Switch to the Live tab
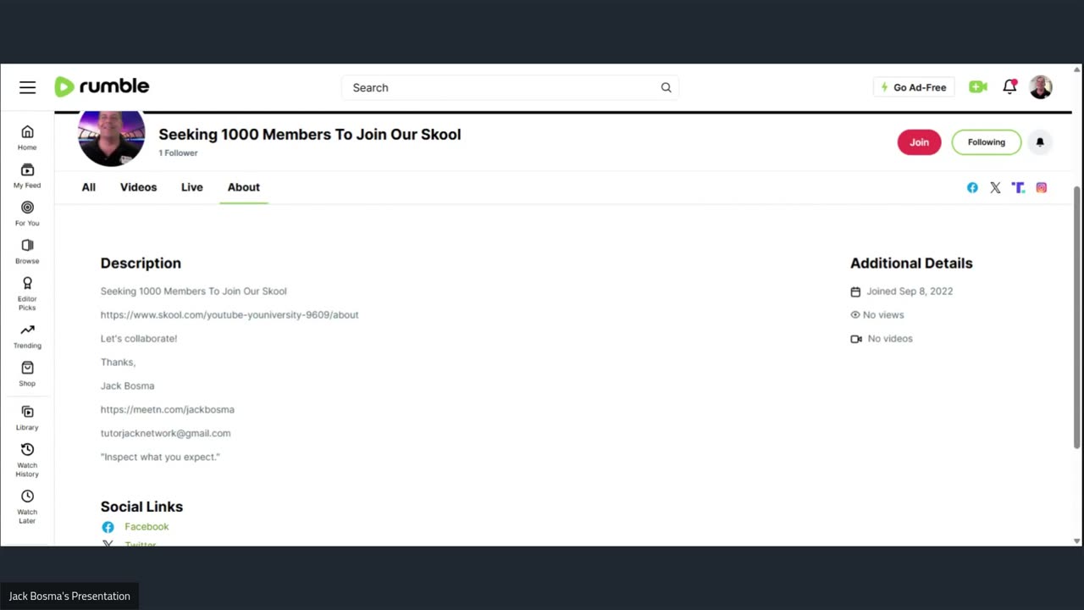 tap(192, 187)
